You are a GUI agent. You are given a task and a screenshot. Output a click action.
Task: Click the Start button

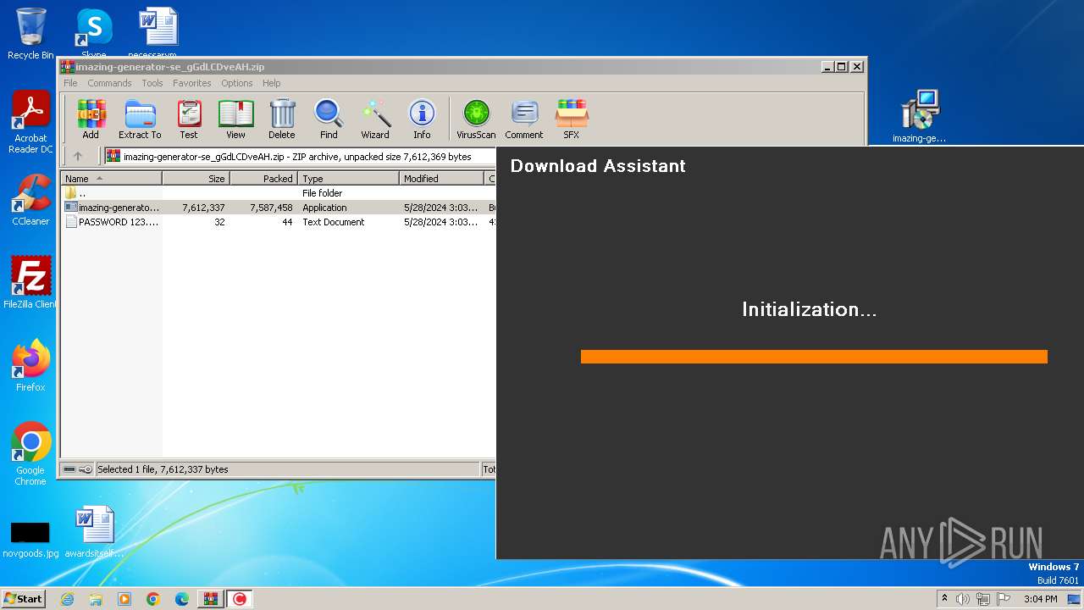tap(23, 598)
